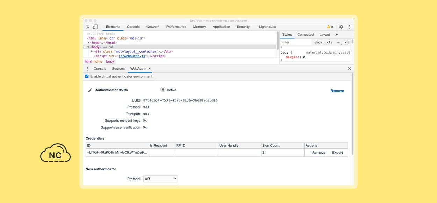
Task: Switch to the Network tab
Action: point(153,27)
